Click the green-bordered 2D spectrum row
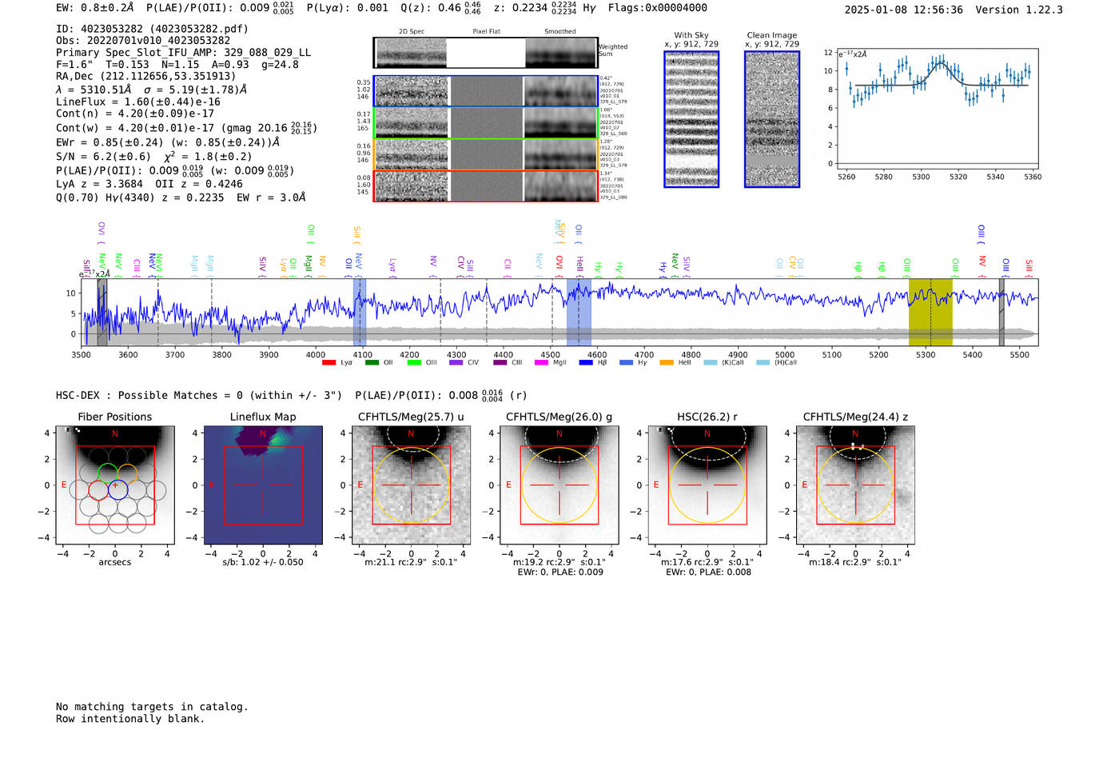Viewport: 1119px width, 762px height. [x=486, y=123]
